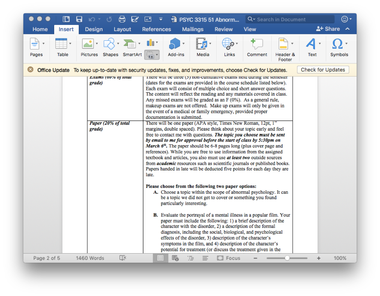The image size is (380, 296).
Task: Redo the last action
Action: click(109, 19)
